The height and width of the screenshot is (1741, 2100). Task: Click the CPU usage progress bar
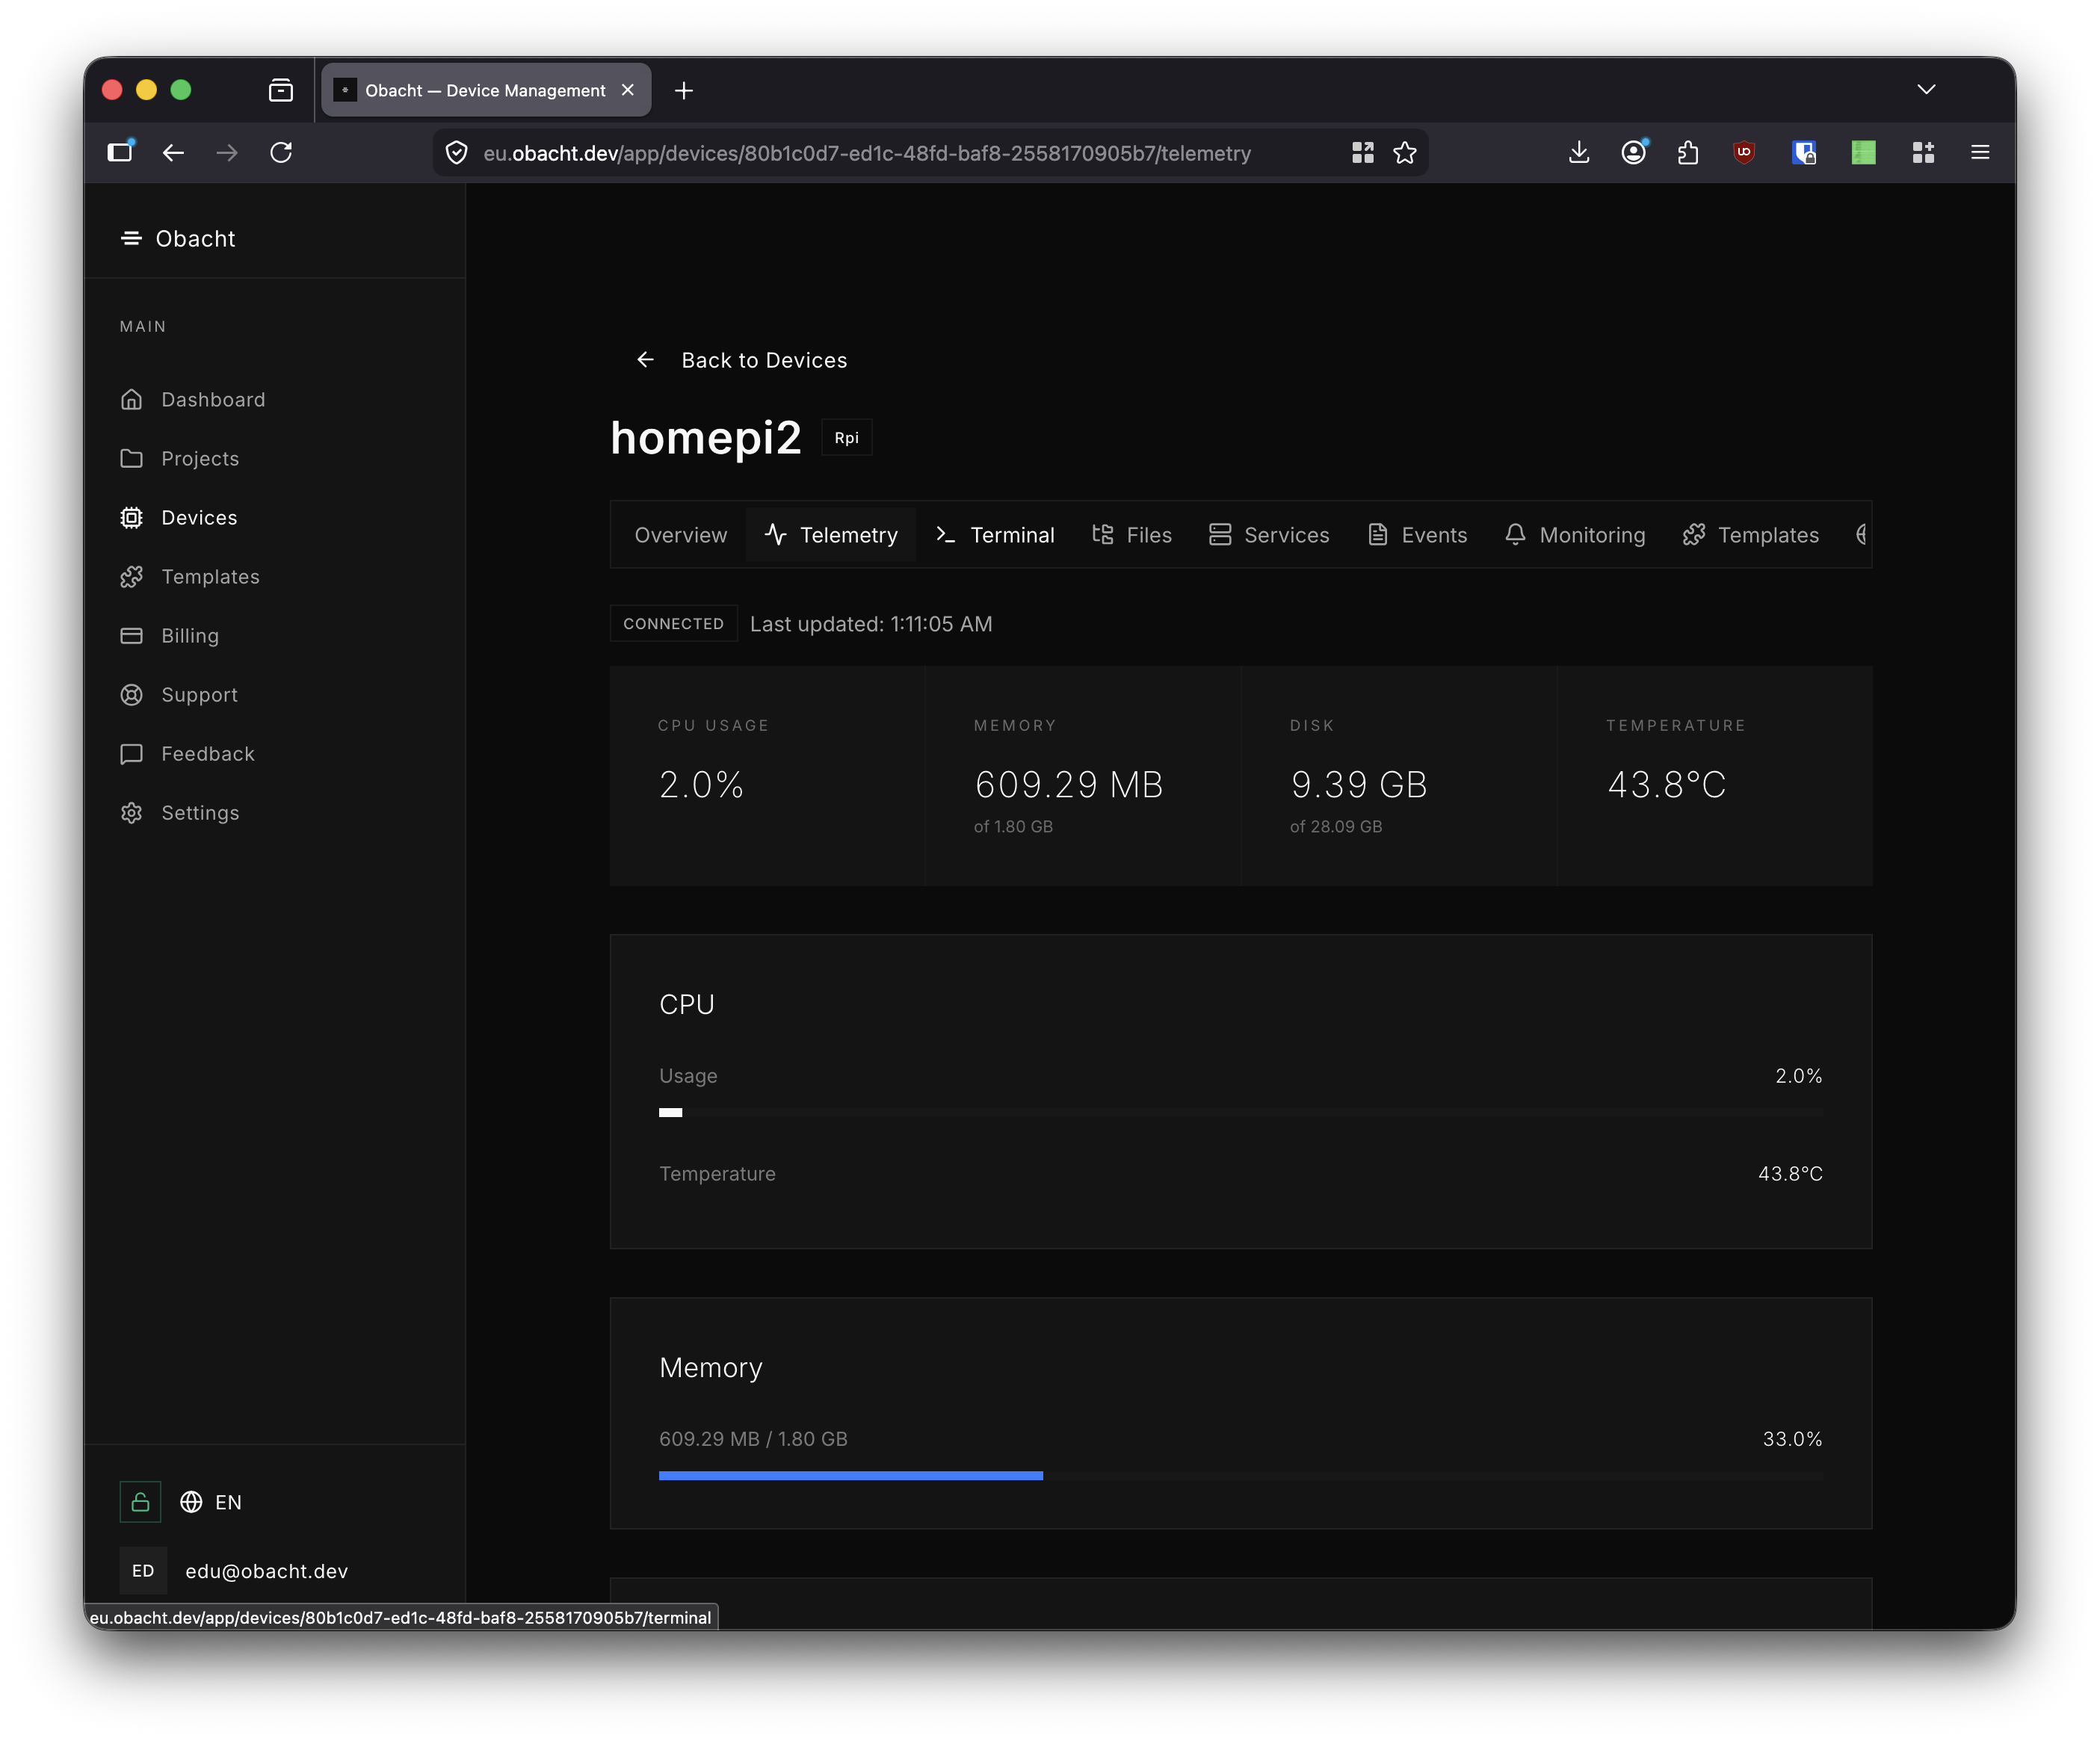coord(1240,1112)
